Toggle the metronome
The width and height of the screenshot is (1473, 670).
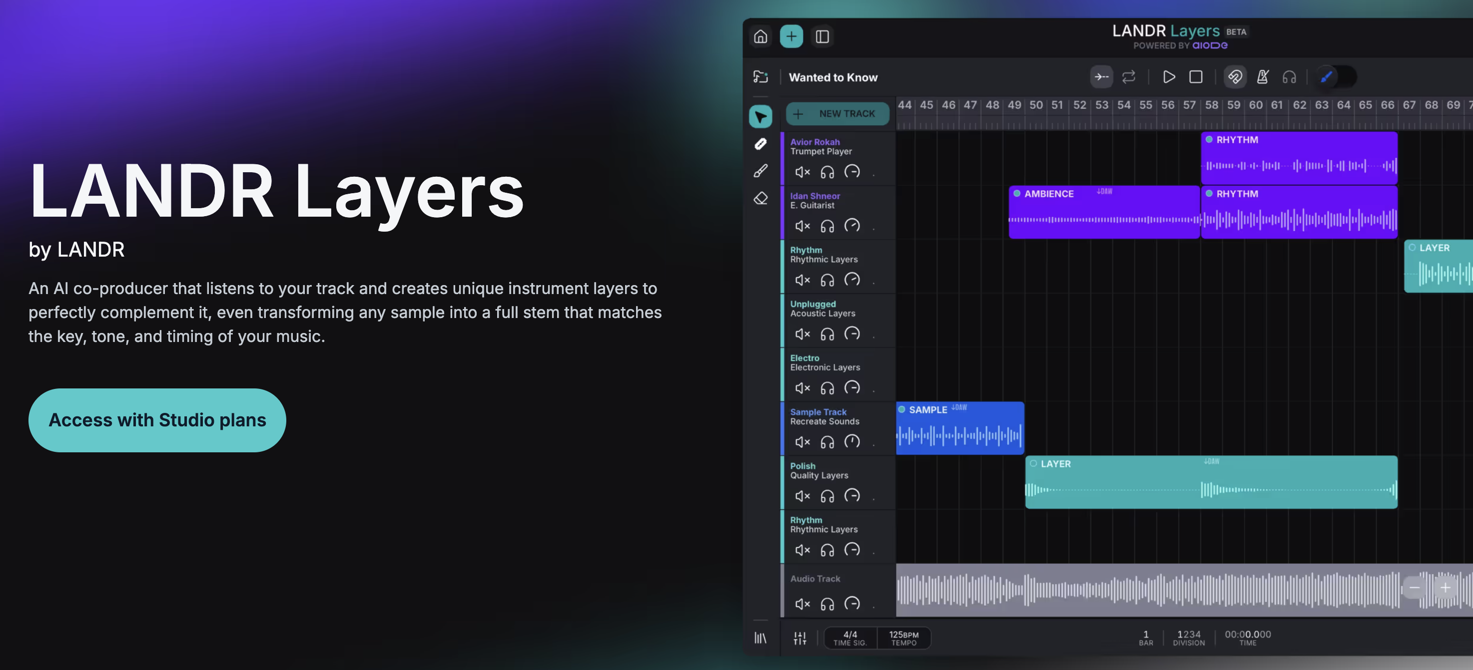tap(1263, 76)
